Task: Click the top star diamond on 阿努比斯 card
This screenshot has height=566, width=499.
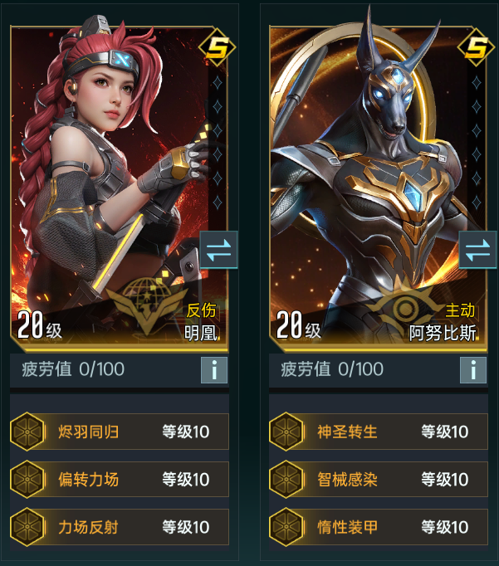Action: [x=477, y=83]
